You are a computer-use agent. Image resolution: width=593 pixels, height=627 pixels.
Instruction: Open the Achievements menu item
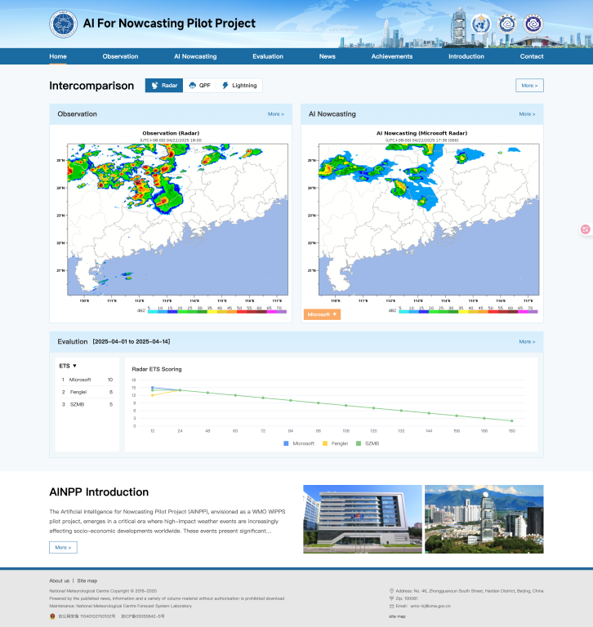click(392, 56)
